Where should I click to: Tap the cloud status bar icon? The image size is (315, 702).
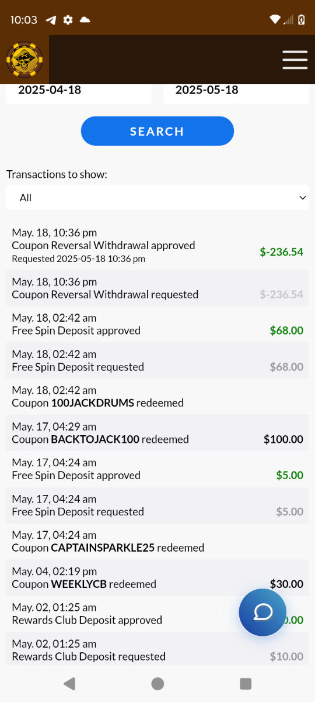85,20
